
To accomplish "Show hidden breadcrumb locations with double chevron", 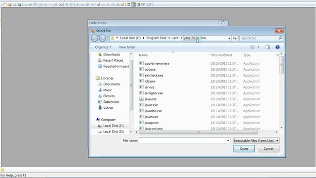I will click(117, 38).
